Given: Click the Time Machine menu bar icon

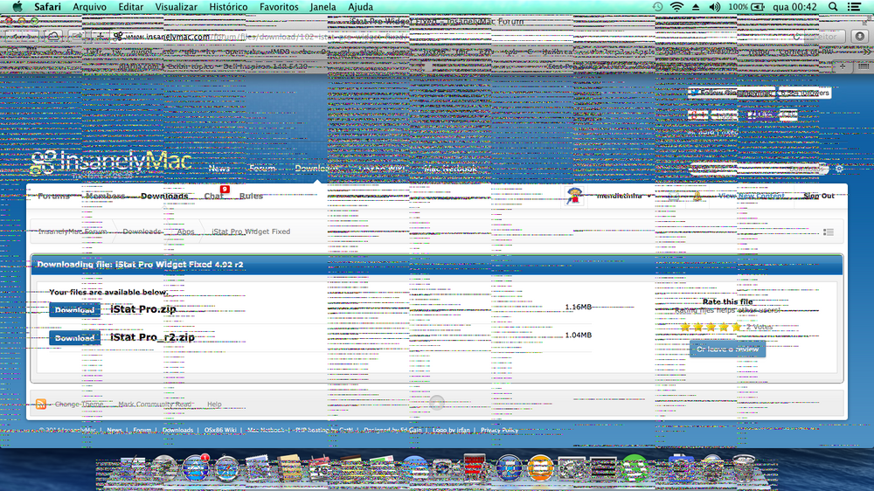Looking at the screenshot, I should pyautogui.click(x=657, y=7).
